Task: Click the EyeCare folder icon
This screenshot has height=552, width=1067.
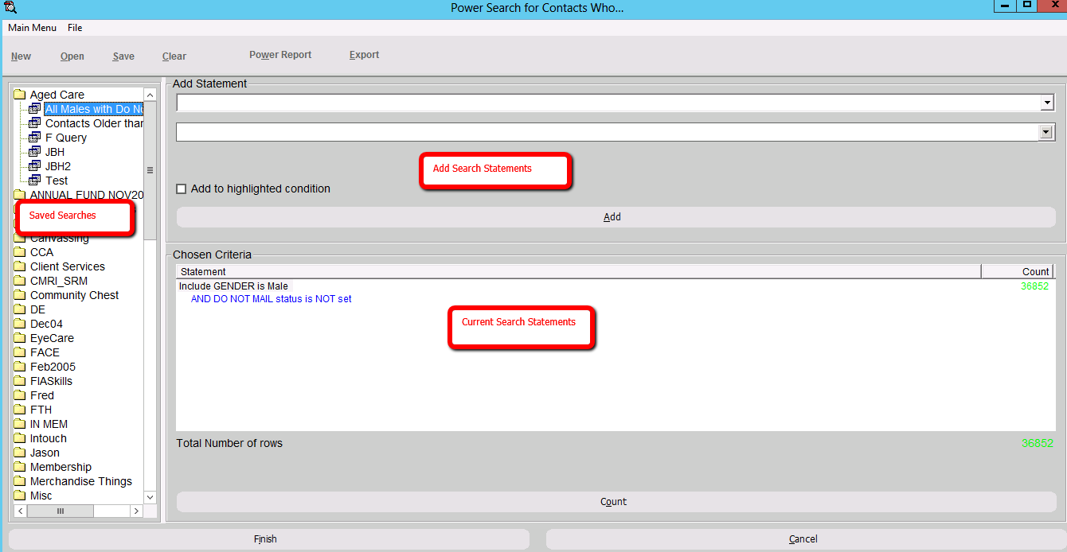Action: click(20, 338)
